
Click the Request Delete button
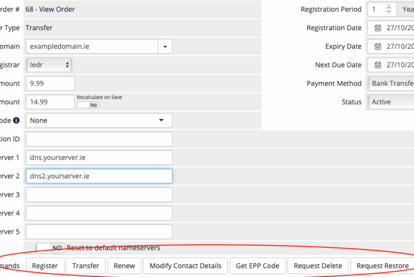point(318,266)
